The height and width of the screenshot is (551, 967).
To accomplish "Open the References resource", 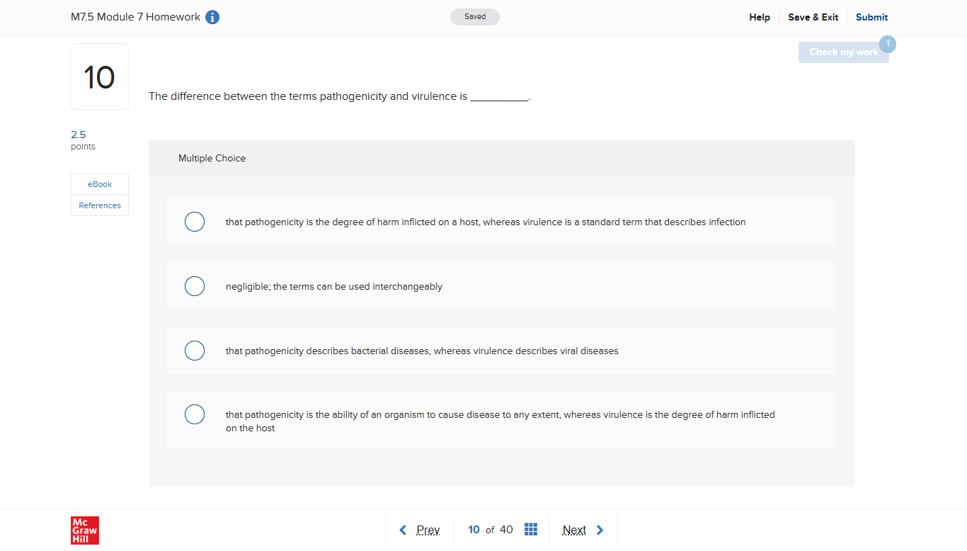I will coord(99,205).
